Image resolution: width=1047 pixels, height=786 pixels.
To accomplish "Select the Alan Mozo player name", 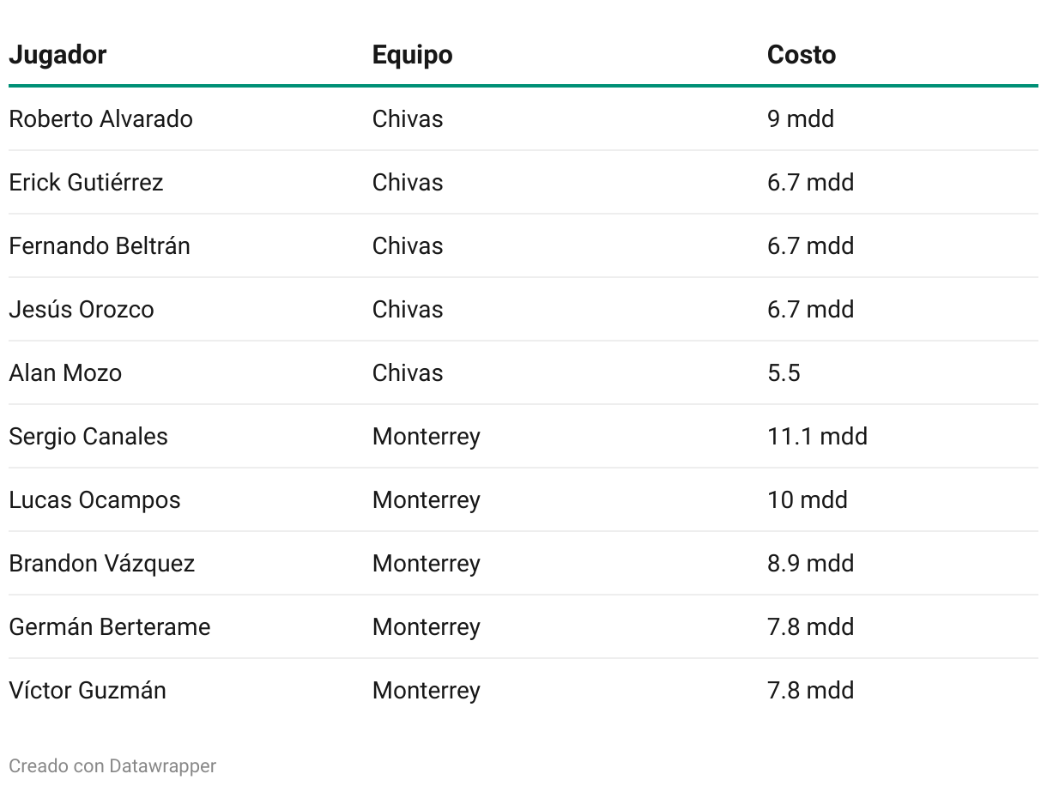I will 65,372.
